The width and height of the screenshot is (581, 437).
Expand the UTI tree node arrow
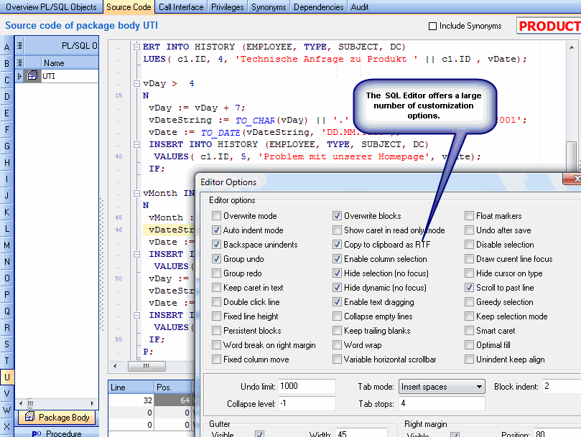19,76
